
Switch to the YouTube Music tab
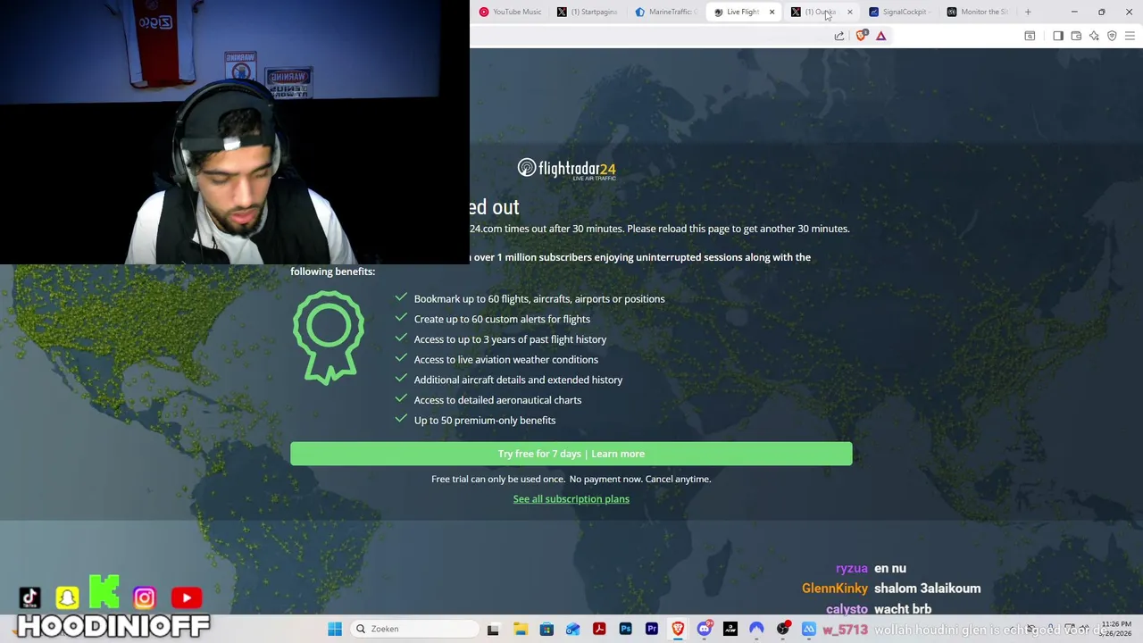coord(511,12)
